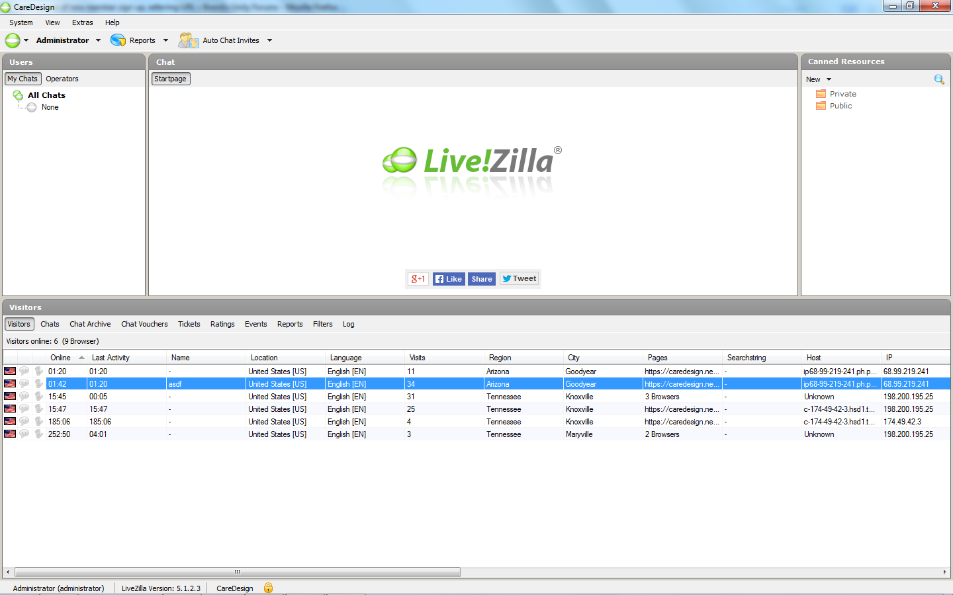This screenshot has height=595, width=953.
Task: Click the chat bubble icon in the 15:47 visitor row
Action: point(24,409)
